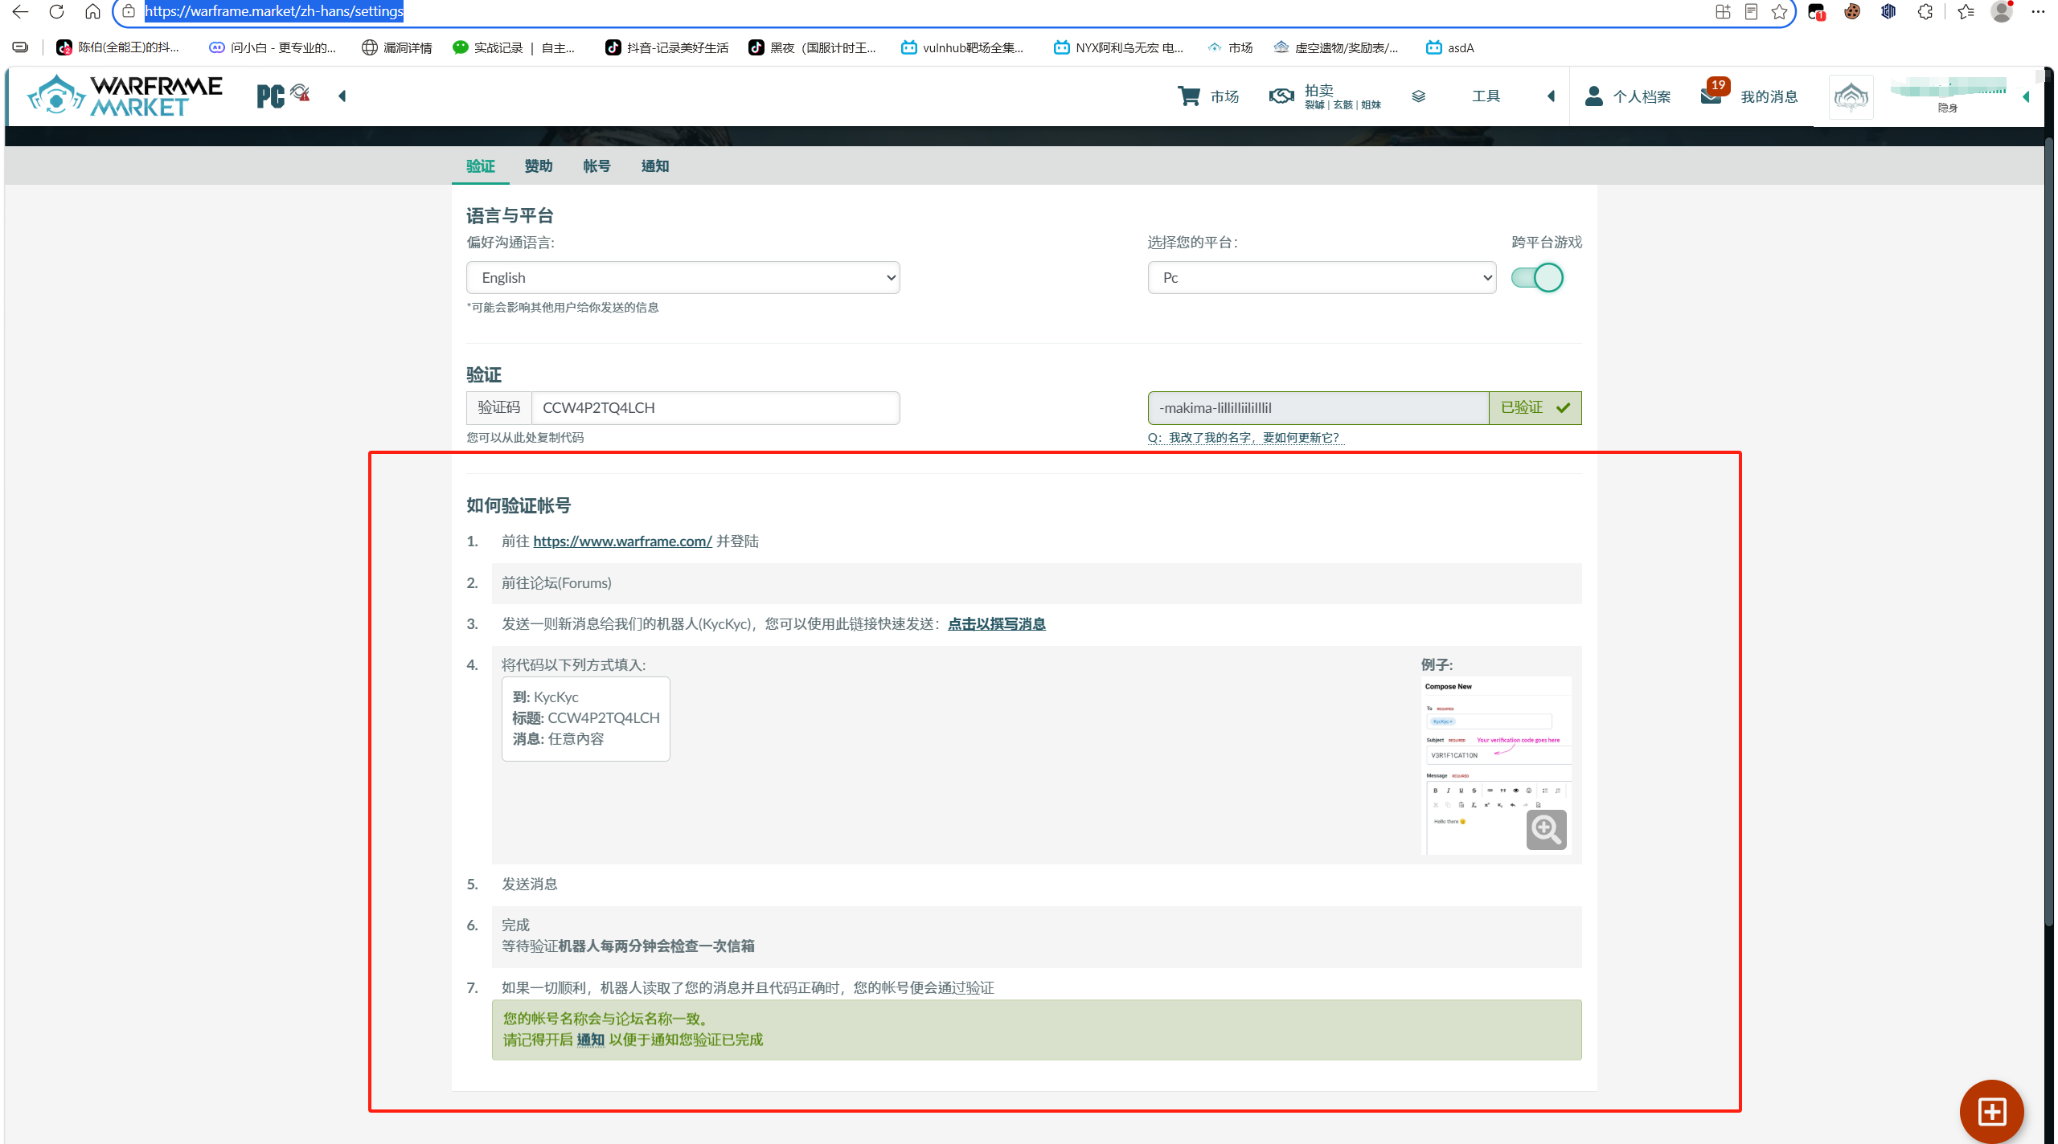The image size is (2058, 1144).
Task: Switch to 赞助 tab
Action: coord(539,166)
